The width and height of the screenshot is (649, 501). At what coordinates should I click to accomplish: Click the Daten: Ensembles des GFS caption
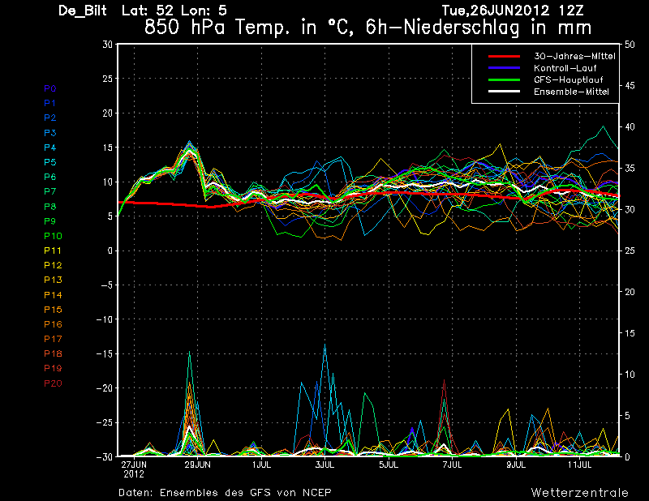(225, 493)
